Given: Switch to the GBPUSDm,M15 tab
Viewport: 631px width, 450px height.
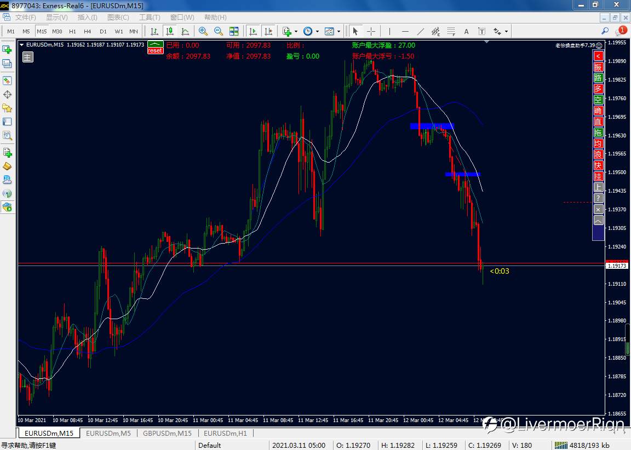Looking at the screenshot, I should tap(167, 433).
